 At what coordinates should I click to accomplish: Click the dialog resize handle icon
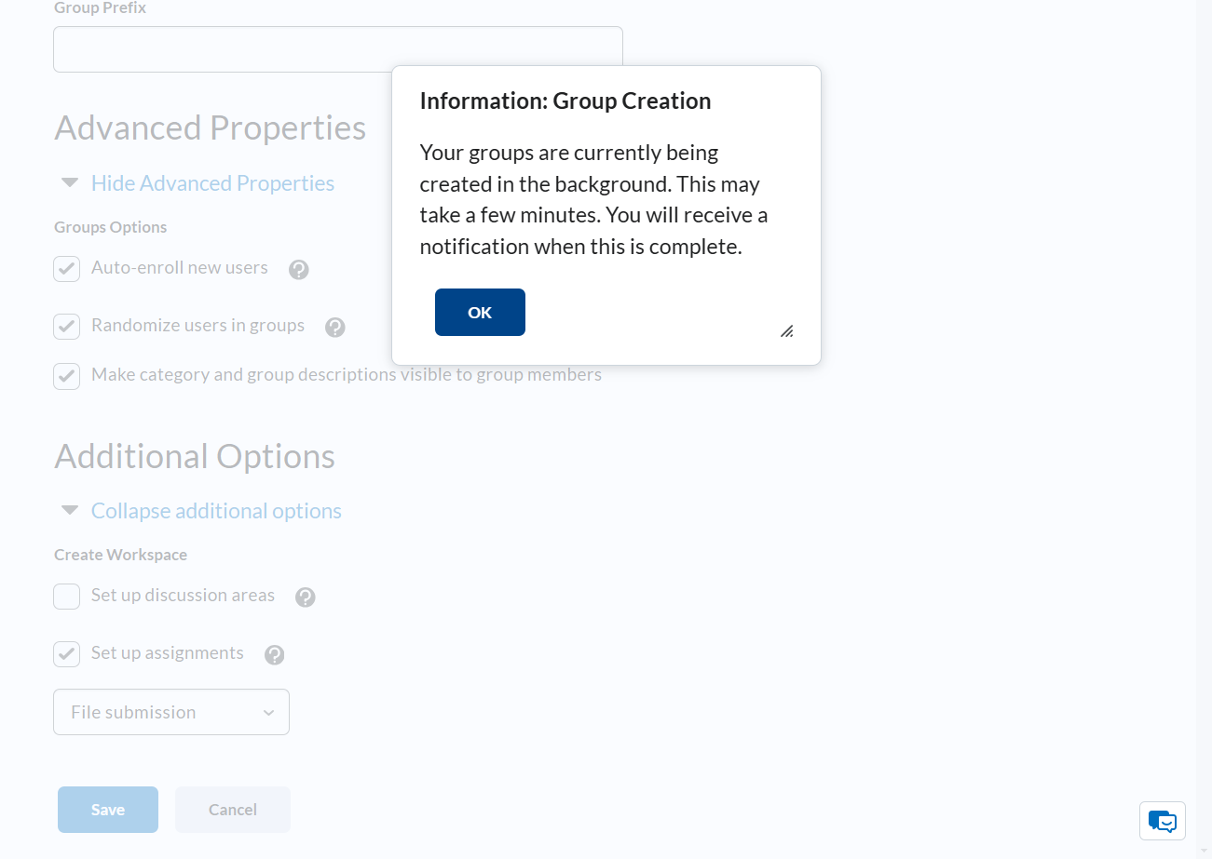(787, 331)
